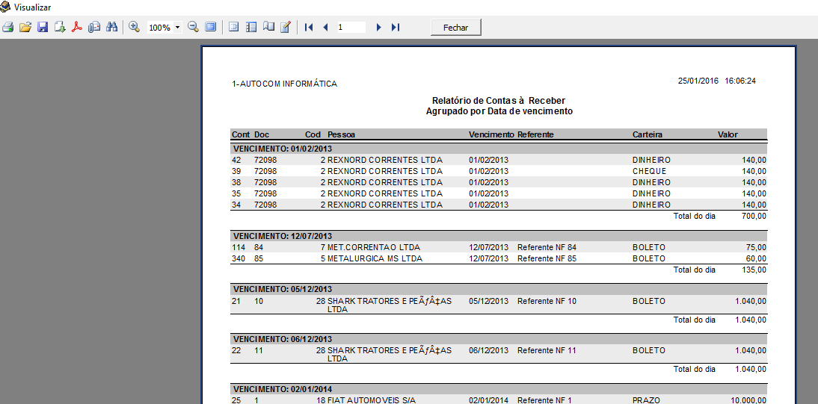The image size is (818, 404).
Task: Expand the 100% zoom dropdown
Action: [x=178, y=28]
